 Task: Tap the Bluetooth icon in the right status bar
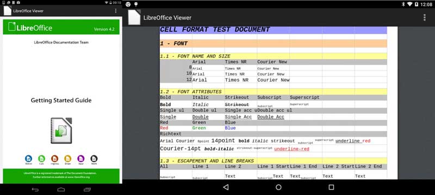tap(403, 4)
